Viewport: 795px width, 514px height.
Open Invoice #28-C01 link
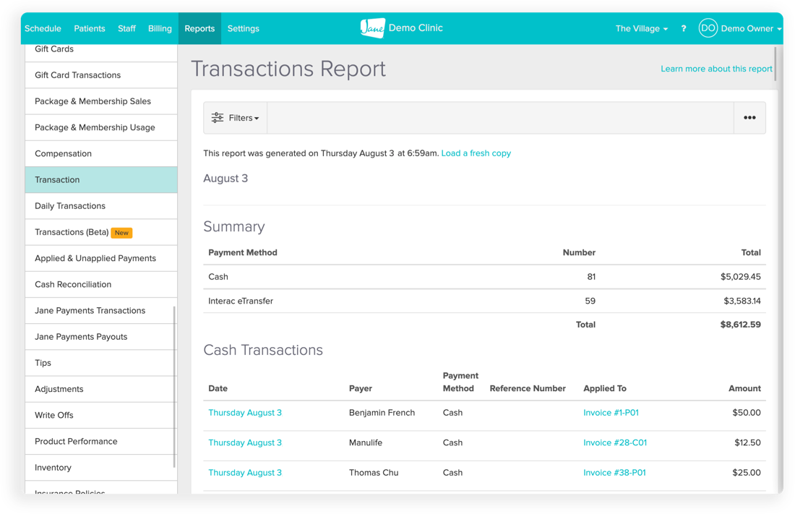[615, 442]
